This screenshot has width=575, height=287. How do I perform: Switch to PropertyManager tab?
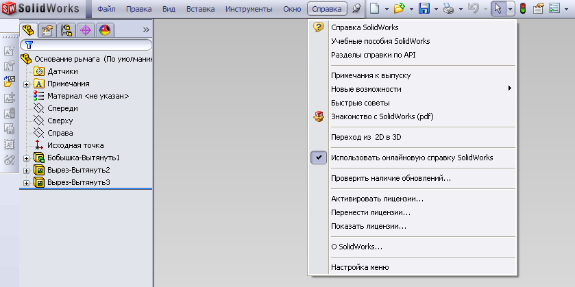click(47, 30)
